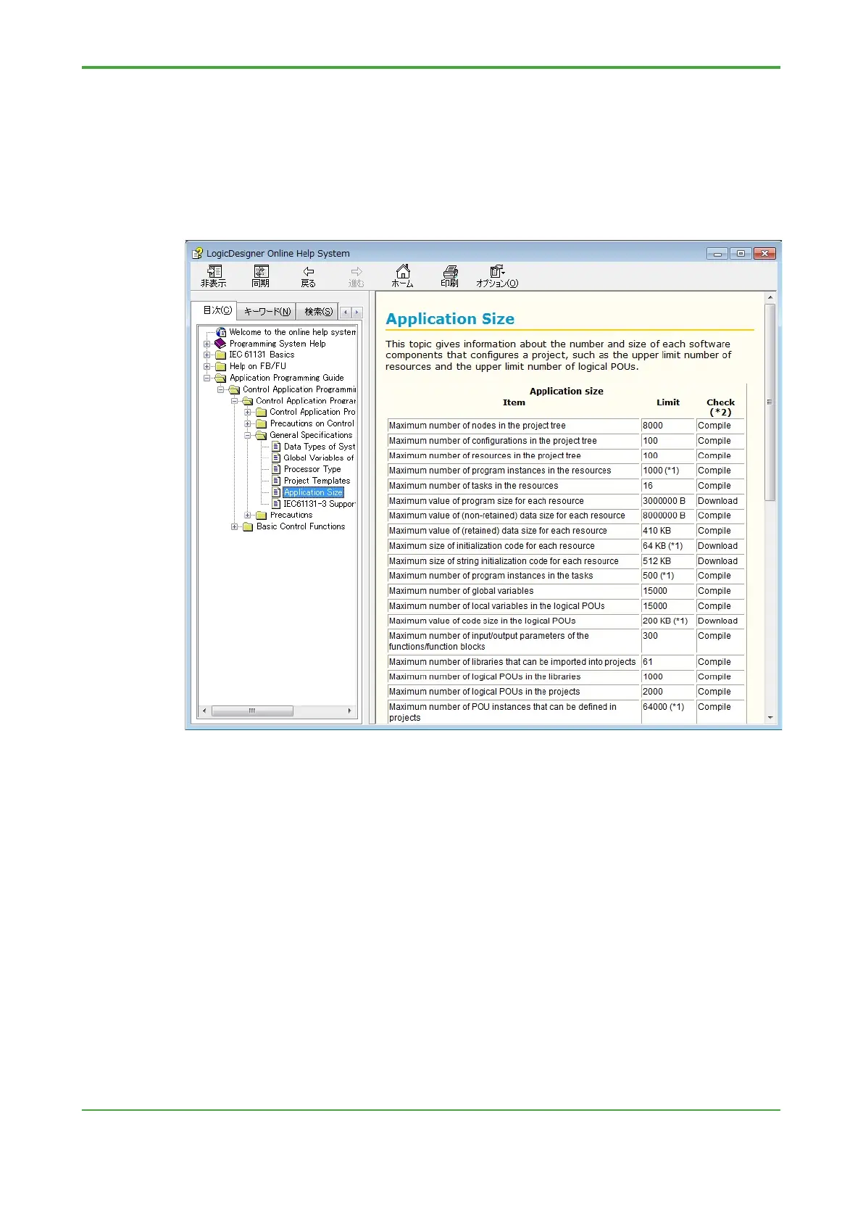863x1221 pixels.
Task: Expand the Help on FB/FU folder
Action: coord(207,366)
